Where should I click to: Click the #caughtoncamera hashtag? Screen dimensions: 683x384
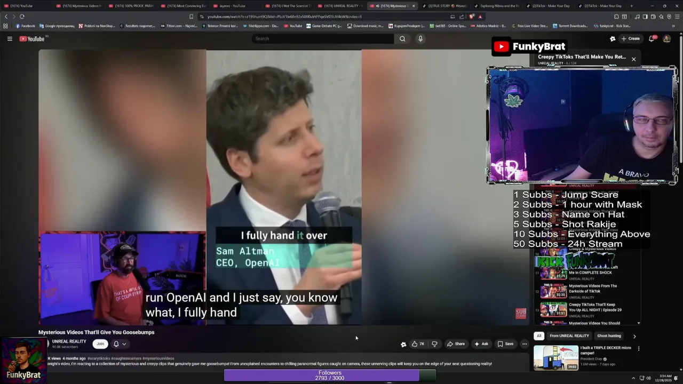[127, 358]
